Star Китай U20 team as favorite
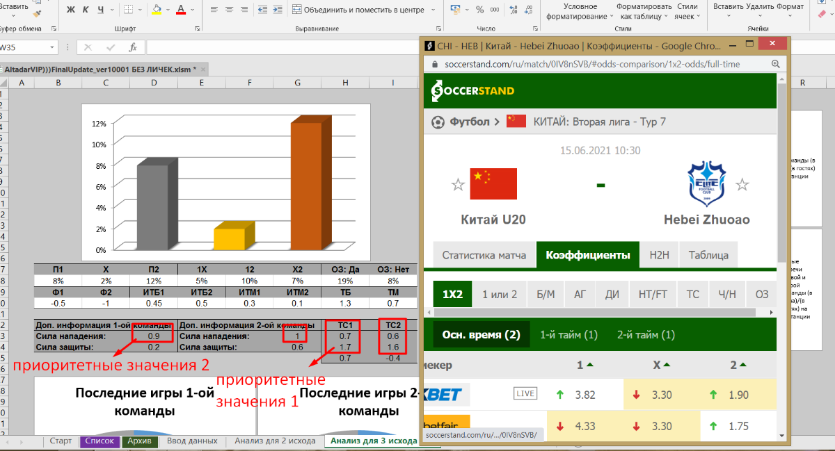The height and width of the screenshot is (451, 835). (x=458, y=185)
